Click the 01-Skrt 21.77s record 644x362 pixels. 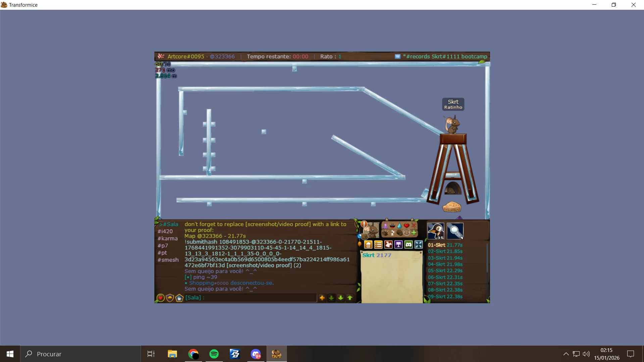445,245
